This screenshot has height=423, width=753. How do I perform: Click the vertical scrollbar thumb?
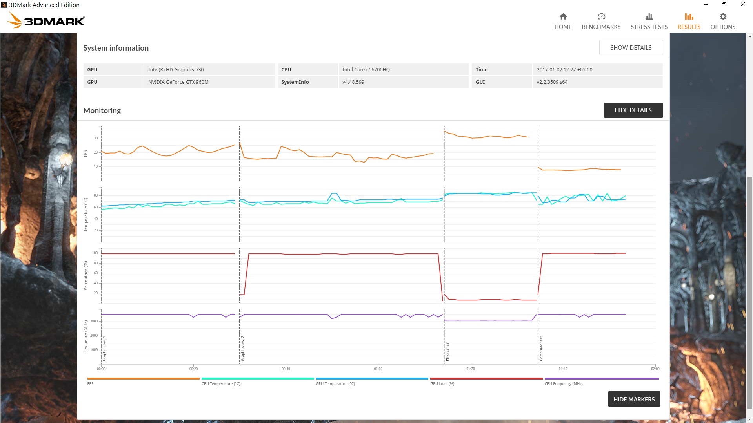pyautogui.click(x=749, y=294)
